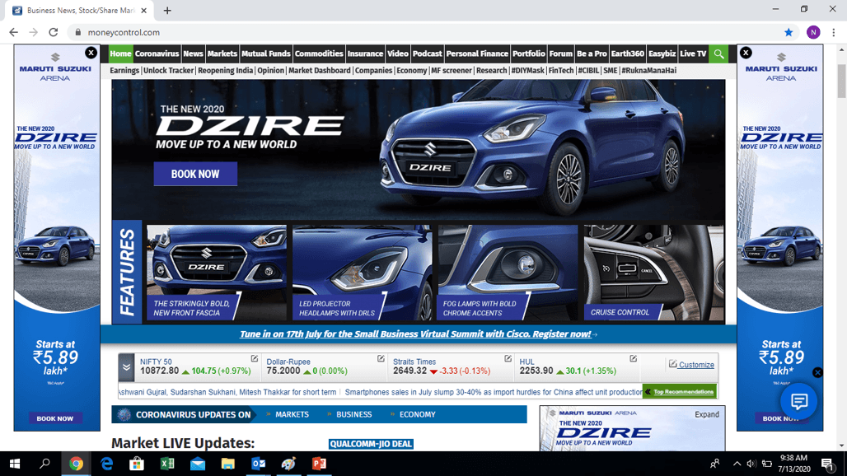Screen dimensions: 847x476
Task: Open the notifications action center
Action: [x=827, y=464]
